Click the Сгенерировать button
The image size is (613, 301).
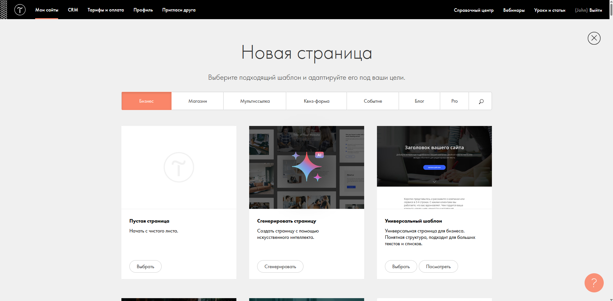coord(280,266)
